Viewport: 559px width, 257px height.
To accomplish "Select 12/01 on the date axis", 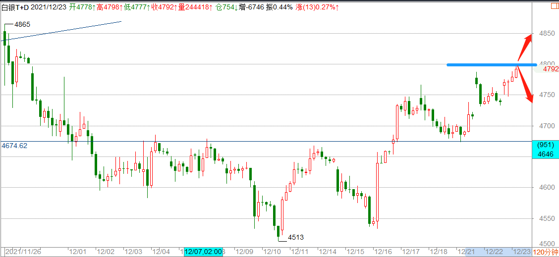I will point(77,252).
